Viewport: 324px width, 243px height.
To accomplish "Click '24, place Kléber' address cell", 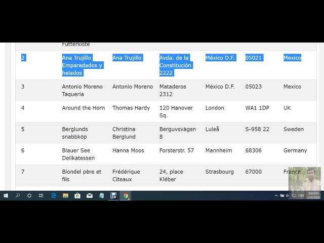I will (x=171, y=176).
